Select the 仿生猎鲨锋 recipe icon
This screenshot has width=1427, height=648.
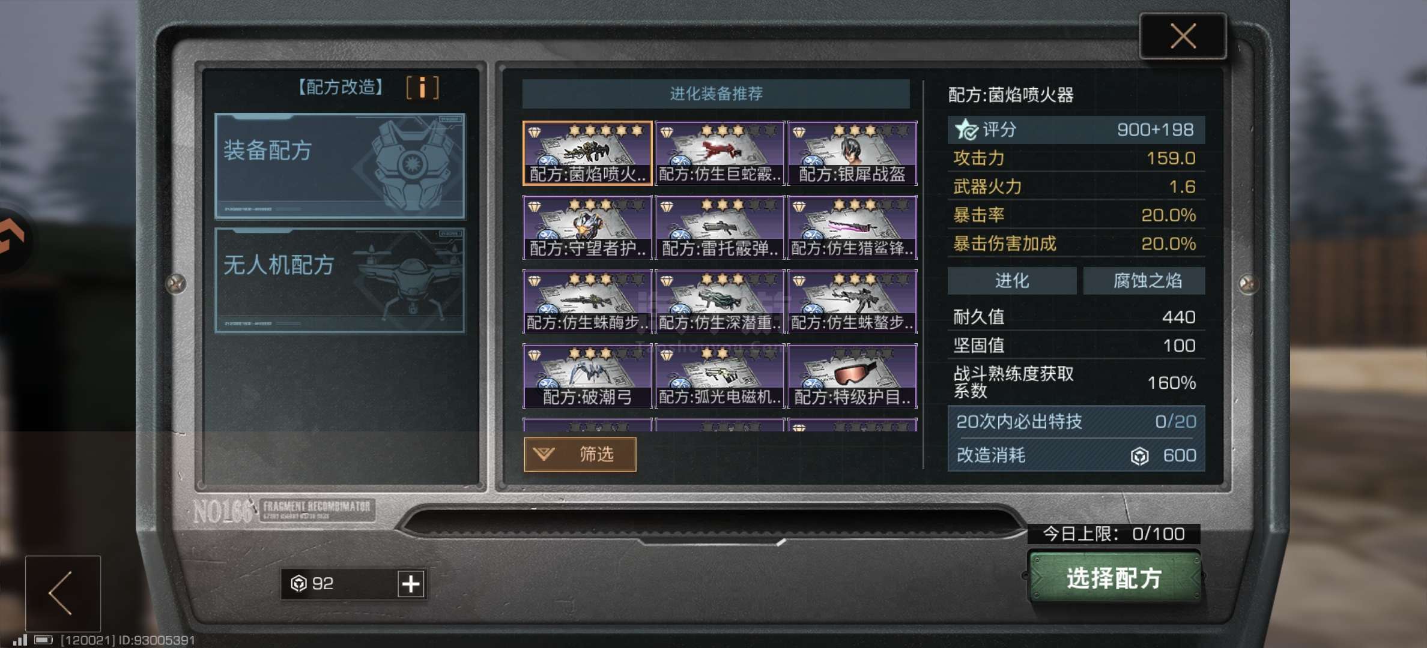(852, 227)
